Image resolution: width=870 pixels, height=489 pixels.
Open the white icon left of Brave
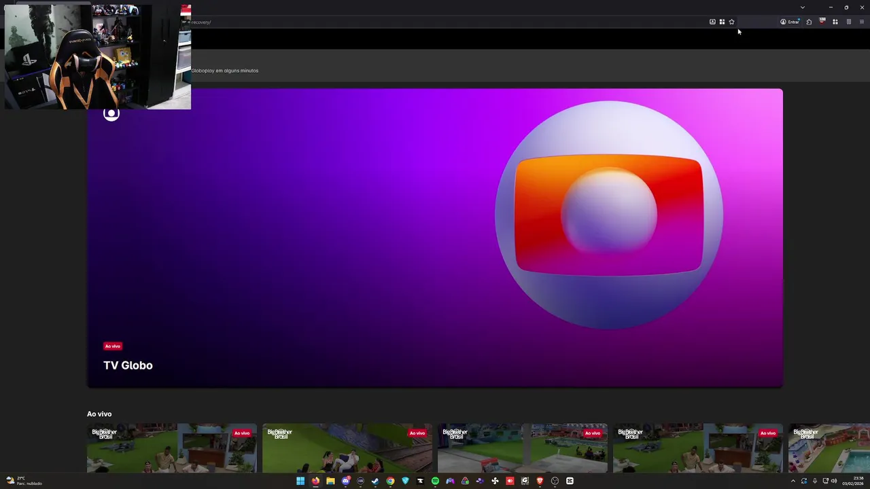(525, 481)
